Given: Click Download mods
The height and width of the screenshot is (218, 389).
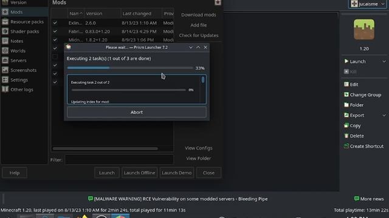Looking at the screenshot, I should pos(199,15).
